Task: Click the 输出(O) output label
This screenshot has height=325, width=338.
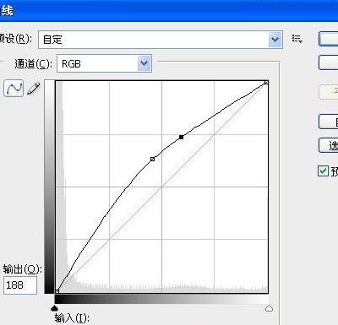Action: tap(22, 269)
